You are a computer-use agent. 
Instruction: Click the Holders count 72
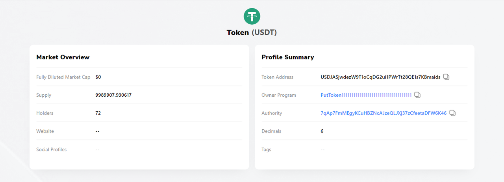(98, 113)
